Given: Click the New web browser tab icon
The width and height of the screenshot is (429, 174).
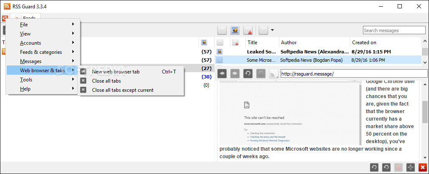Looking at the screenshot, I should pos(84,72).
